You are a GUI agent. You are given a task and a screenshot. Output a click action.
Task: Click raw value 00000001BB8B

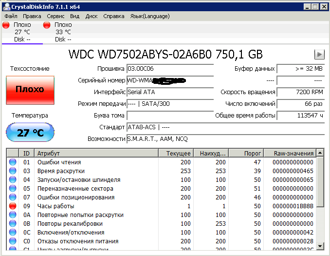[x=293, y=206]
